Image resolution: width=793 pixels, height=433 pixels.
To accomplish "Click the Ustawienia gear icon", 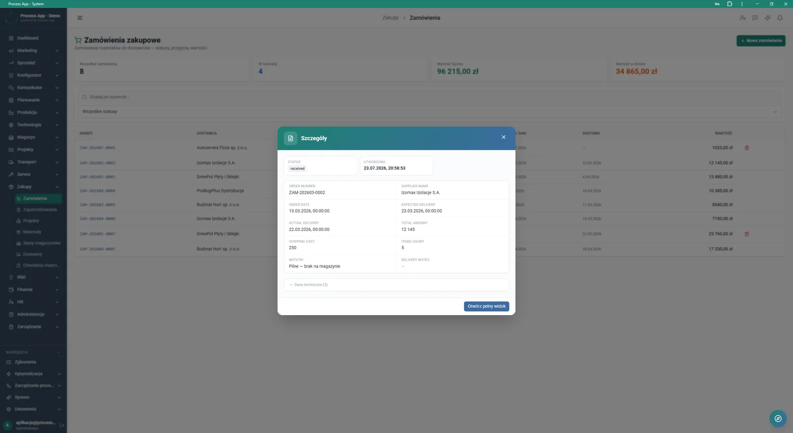I will click(x=8, y=409).
